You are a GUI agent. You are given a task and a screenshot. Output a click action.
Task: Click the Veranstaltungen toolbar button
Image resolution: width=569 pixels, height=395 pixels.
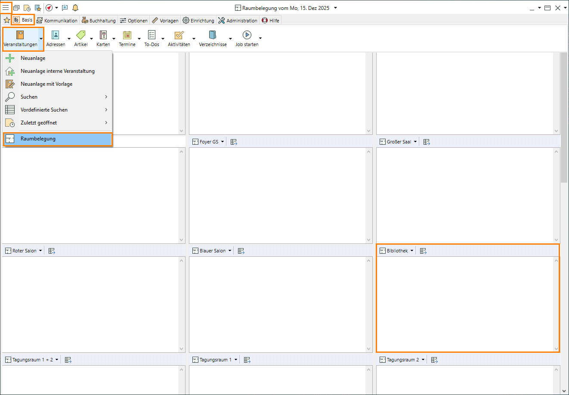(20, 39)
